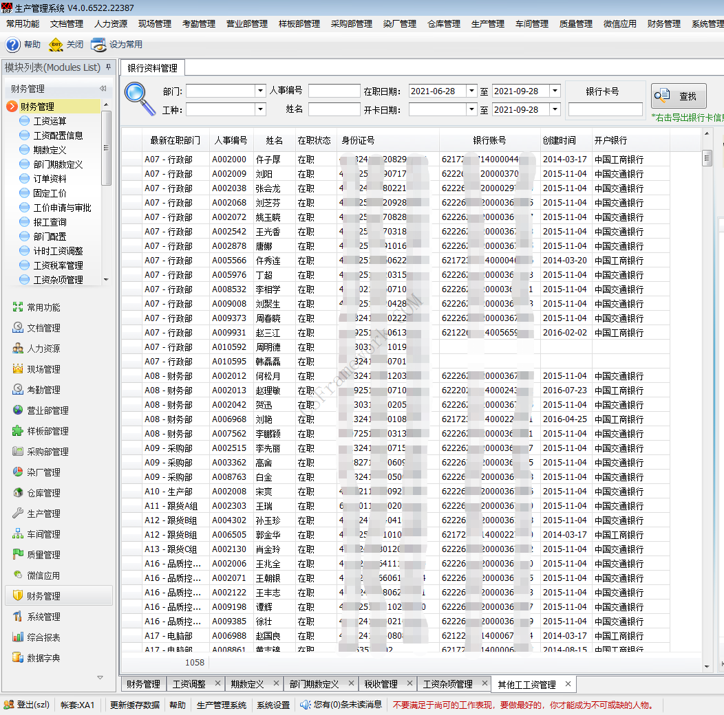Viewport: 724px width, 715px height.
Task: Click the 仓库管理 sidebar icon
Action: (x=17, y=493)
